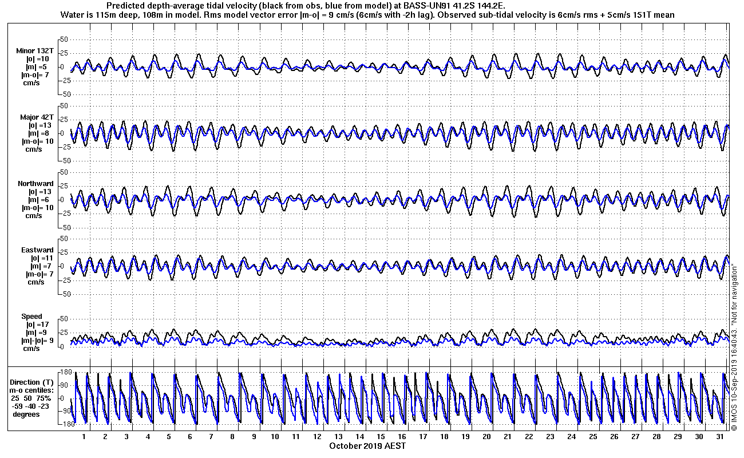Screen dimensions: 744x458
Task: Select the 'Speed' panel label
Action: tap(31, 317)
